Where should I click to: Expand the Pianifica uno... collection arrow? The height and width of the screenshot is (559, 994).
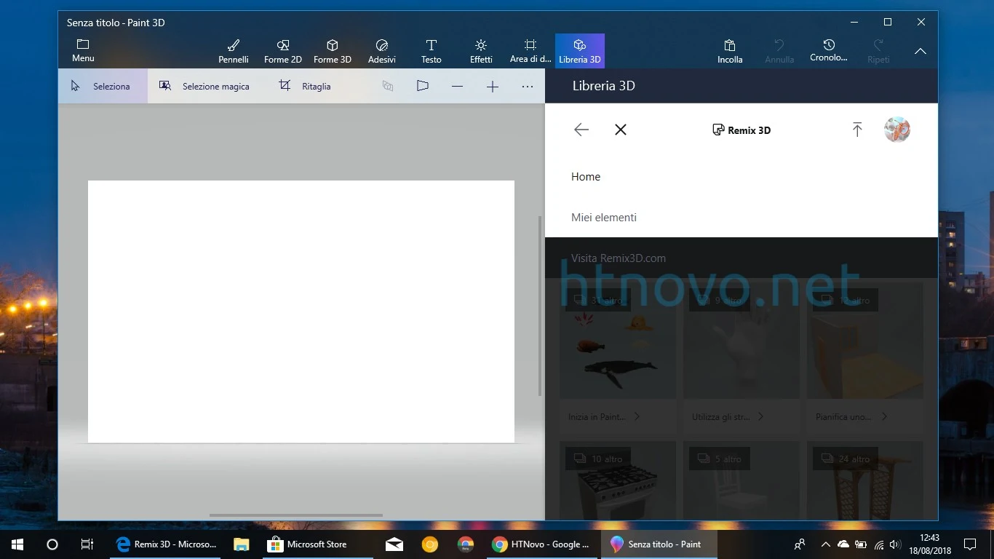tap(884, 416)
